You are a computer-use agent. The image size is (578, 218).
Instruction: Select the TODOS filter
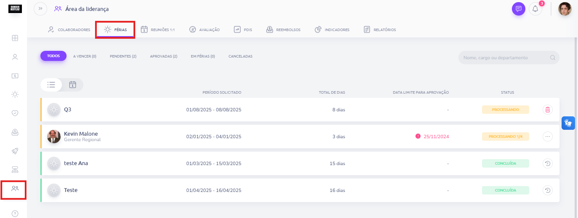click(x=53, y=56)
